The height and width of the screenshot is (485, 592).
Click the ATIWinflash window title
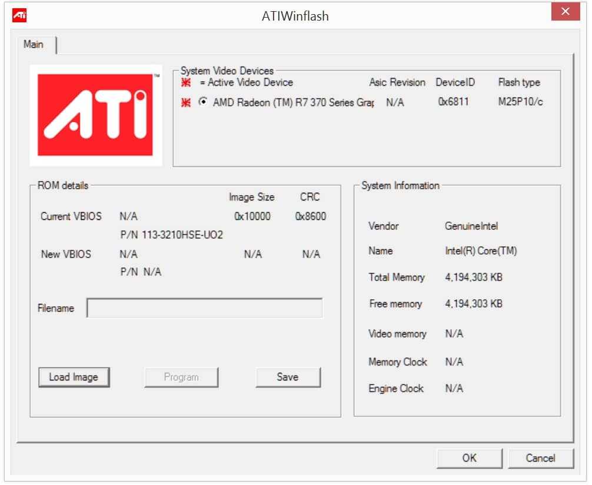pyautogui.click(x=295, y=16)
